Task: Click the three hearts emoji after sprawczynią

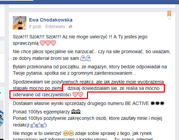Action: tap(48, 43)
